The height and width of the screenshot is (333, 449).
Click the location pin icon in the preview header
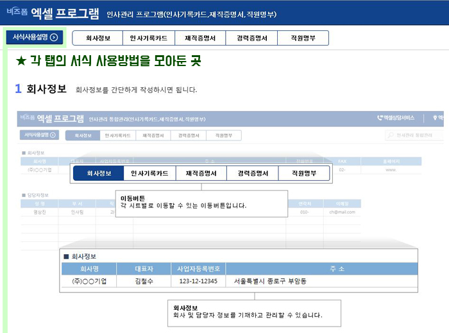coord(435,117)
